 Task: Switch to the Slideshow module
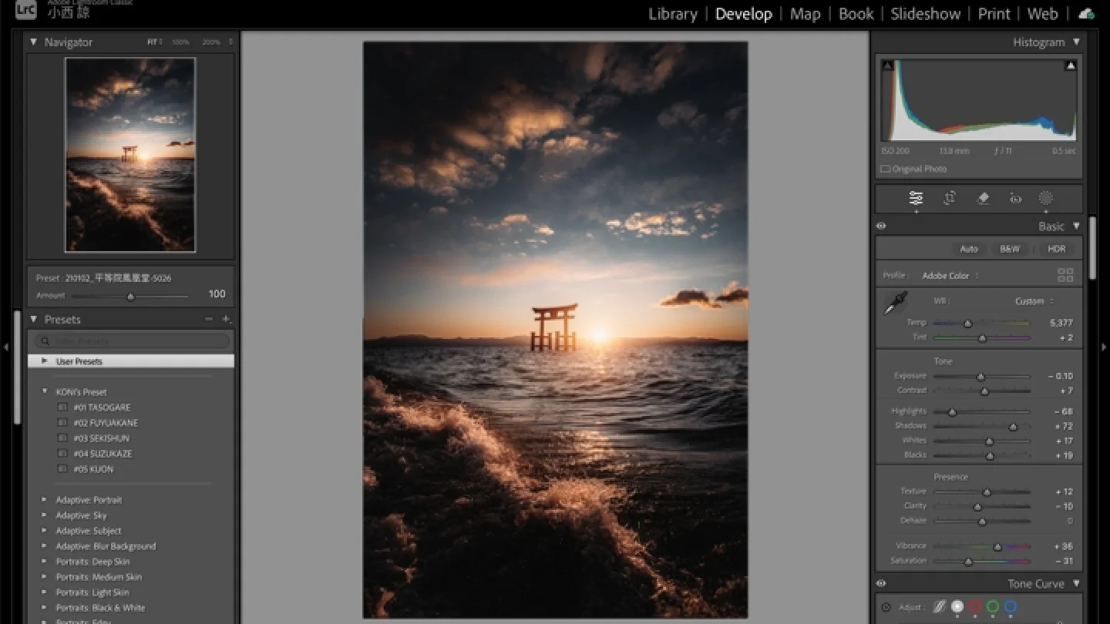(x=926, y=14)
